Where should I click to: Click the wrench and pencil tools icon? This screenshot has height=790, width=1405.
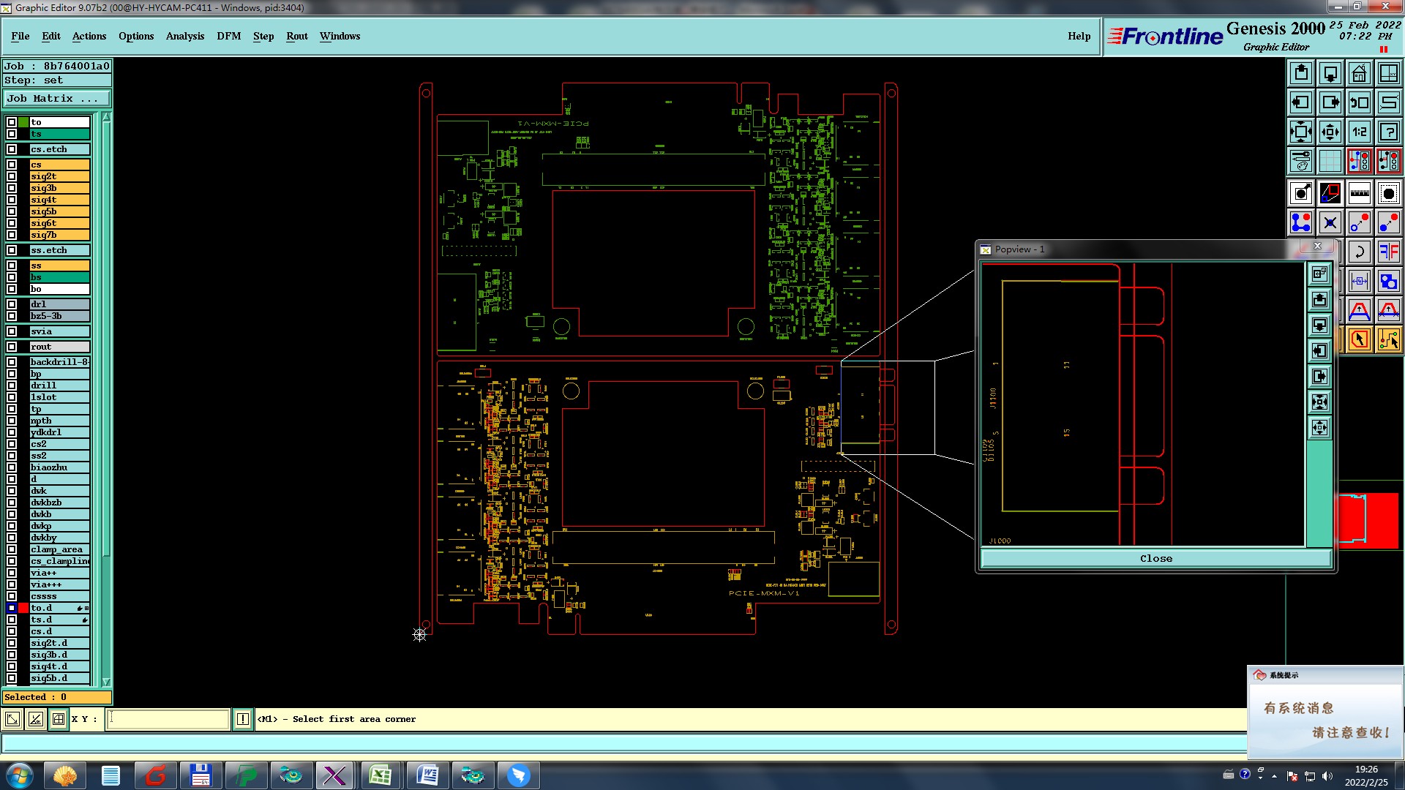click(x=1300, y=161)
